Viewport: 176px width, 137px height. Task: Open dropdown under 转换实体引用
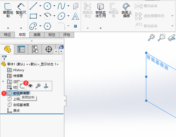(x=101, y=28)
